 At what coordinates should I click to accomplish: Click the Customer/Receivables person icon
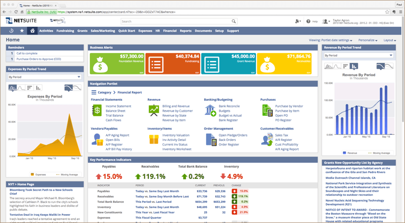(x=267, y=139)
